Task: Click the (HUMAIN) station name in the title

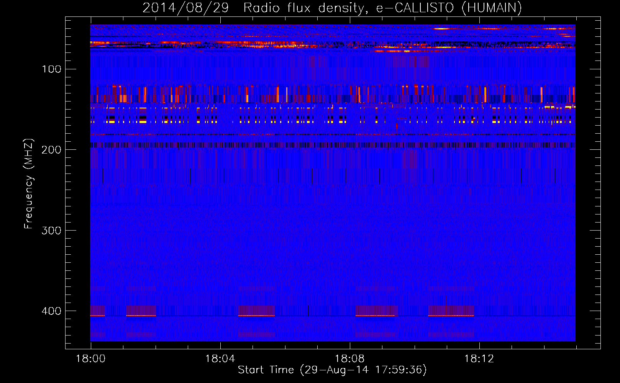Action: click(x=492, y=8)
